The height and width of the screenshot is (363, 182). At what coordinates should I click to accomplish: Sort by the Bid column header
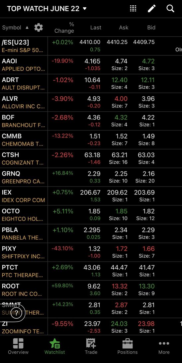151,28
